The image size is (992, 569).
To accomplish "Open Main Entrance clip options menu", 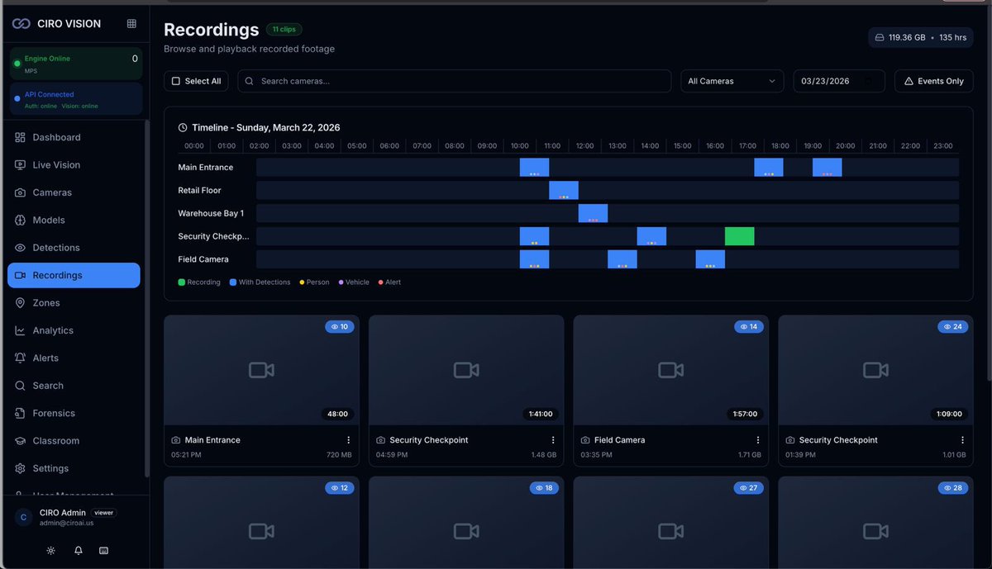I will point(348,440).
